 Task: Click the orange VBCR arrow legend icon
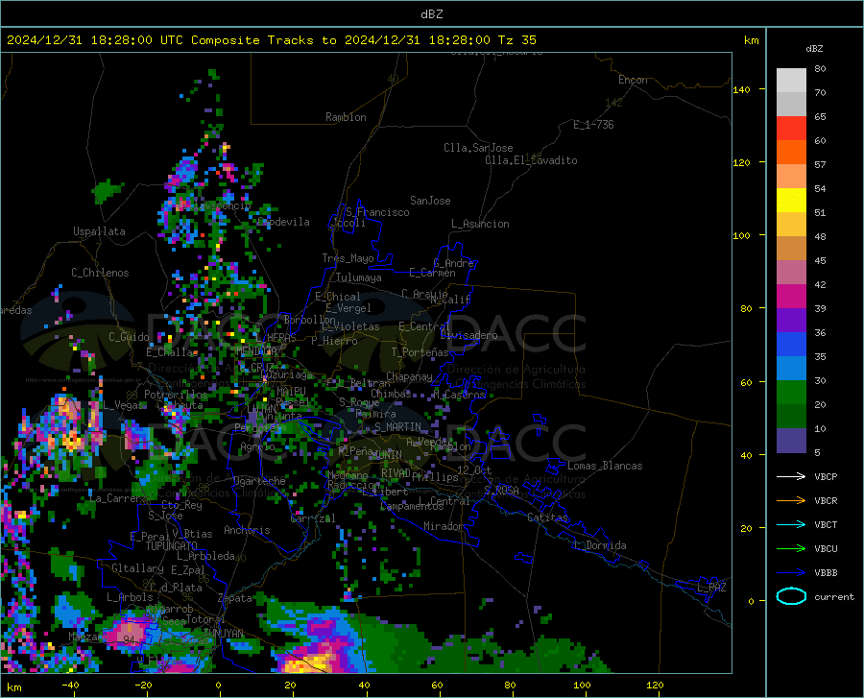(x=791, y=501)
